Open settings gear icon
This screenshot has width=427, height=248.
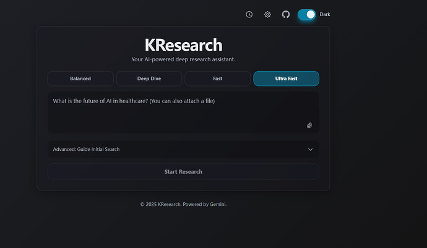[x=267, y=14]
